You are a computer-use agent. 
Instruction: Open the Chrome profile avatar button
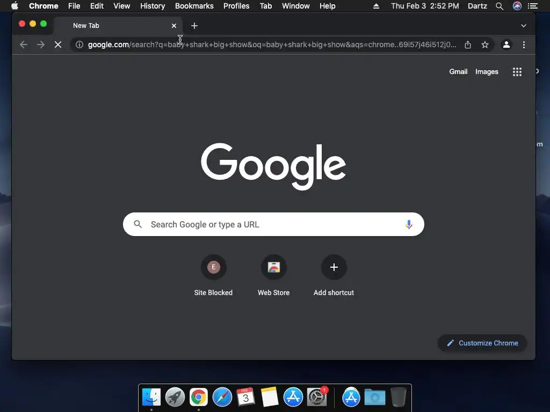tap(506, 45)
